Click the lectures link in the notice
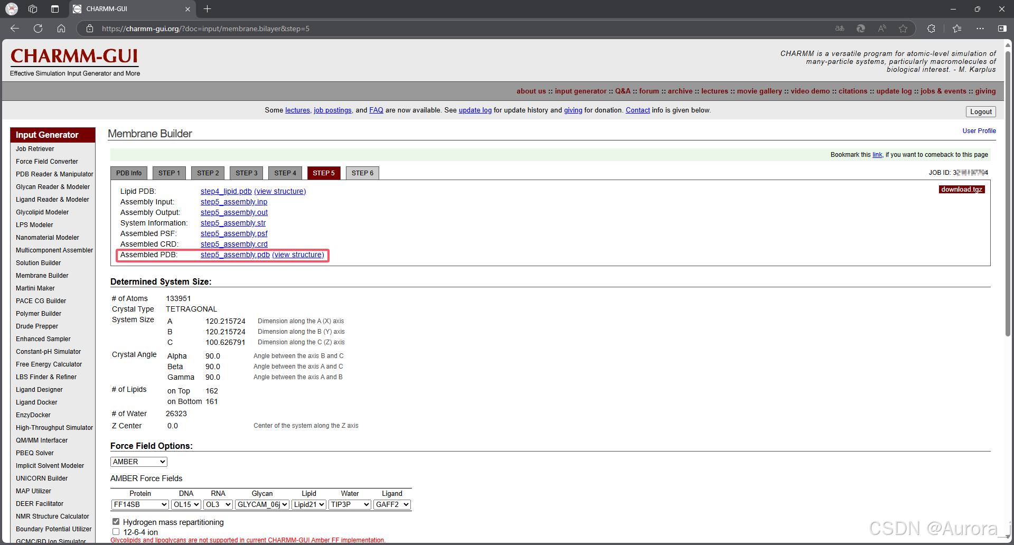The width and height of the screenshot is (1014, 545). 298,110
